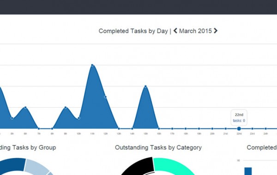Click the 22nd x-axis label
The height and width of the screenshot is (175, 277).
click(239, 134)
